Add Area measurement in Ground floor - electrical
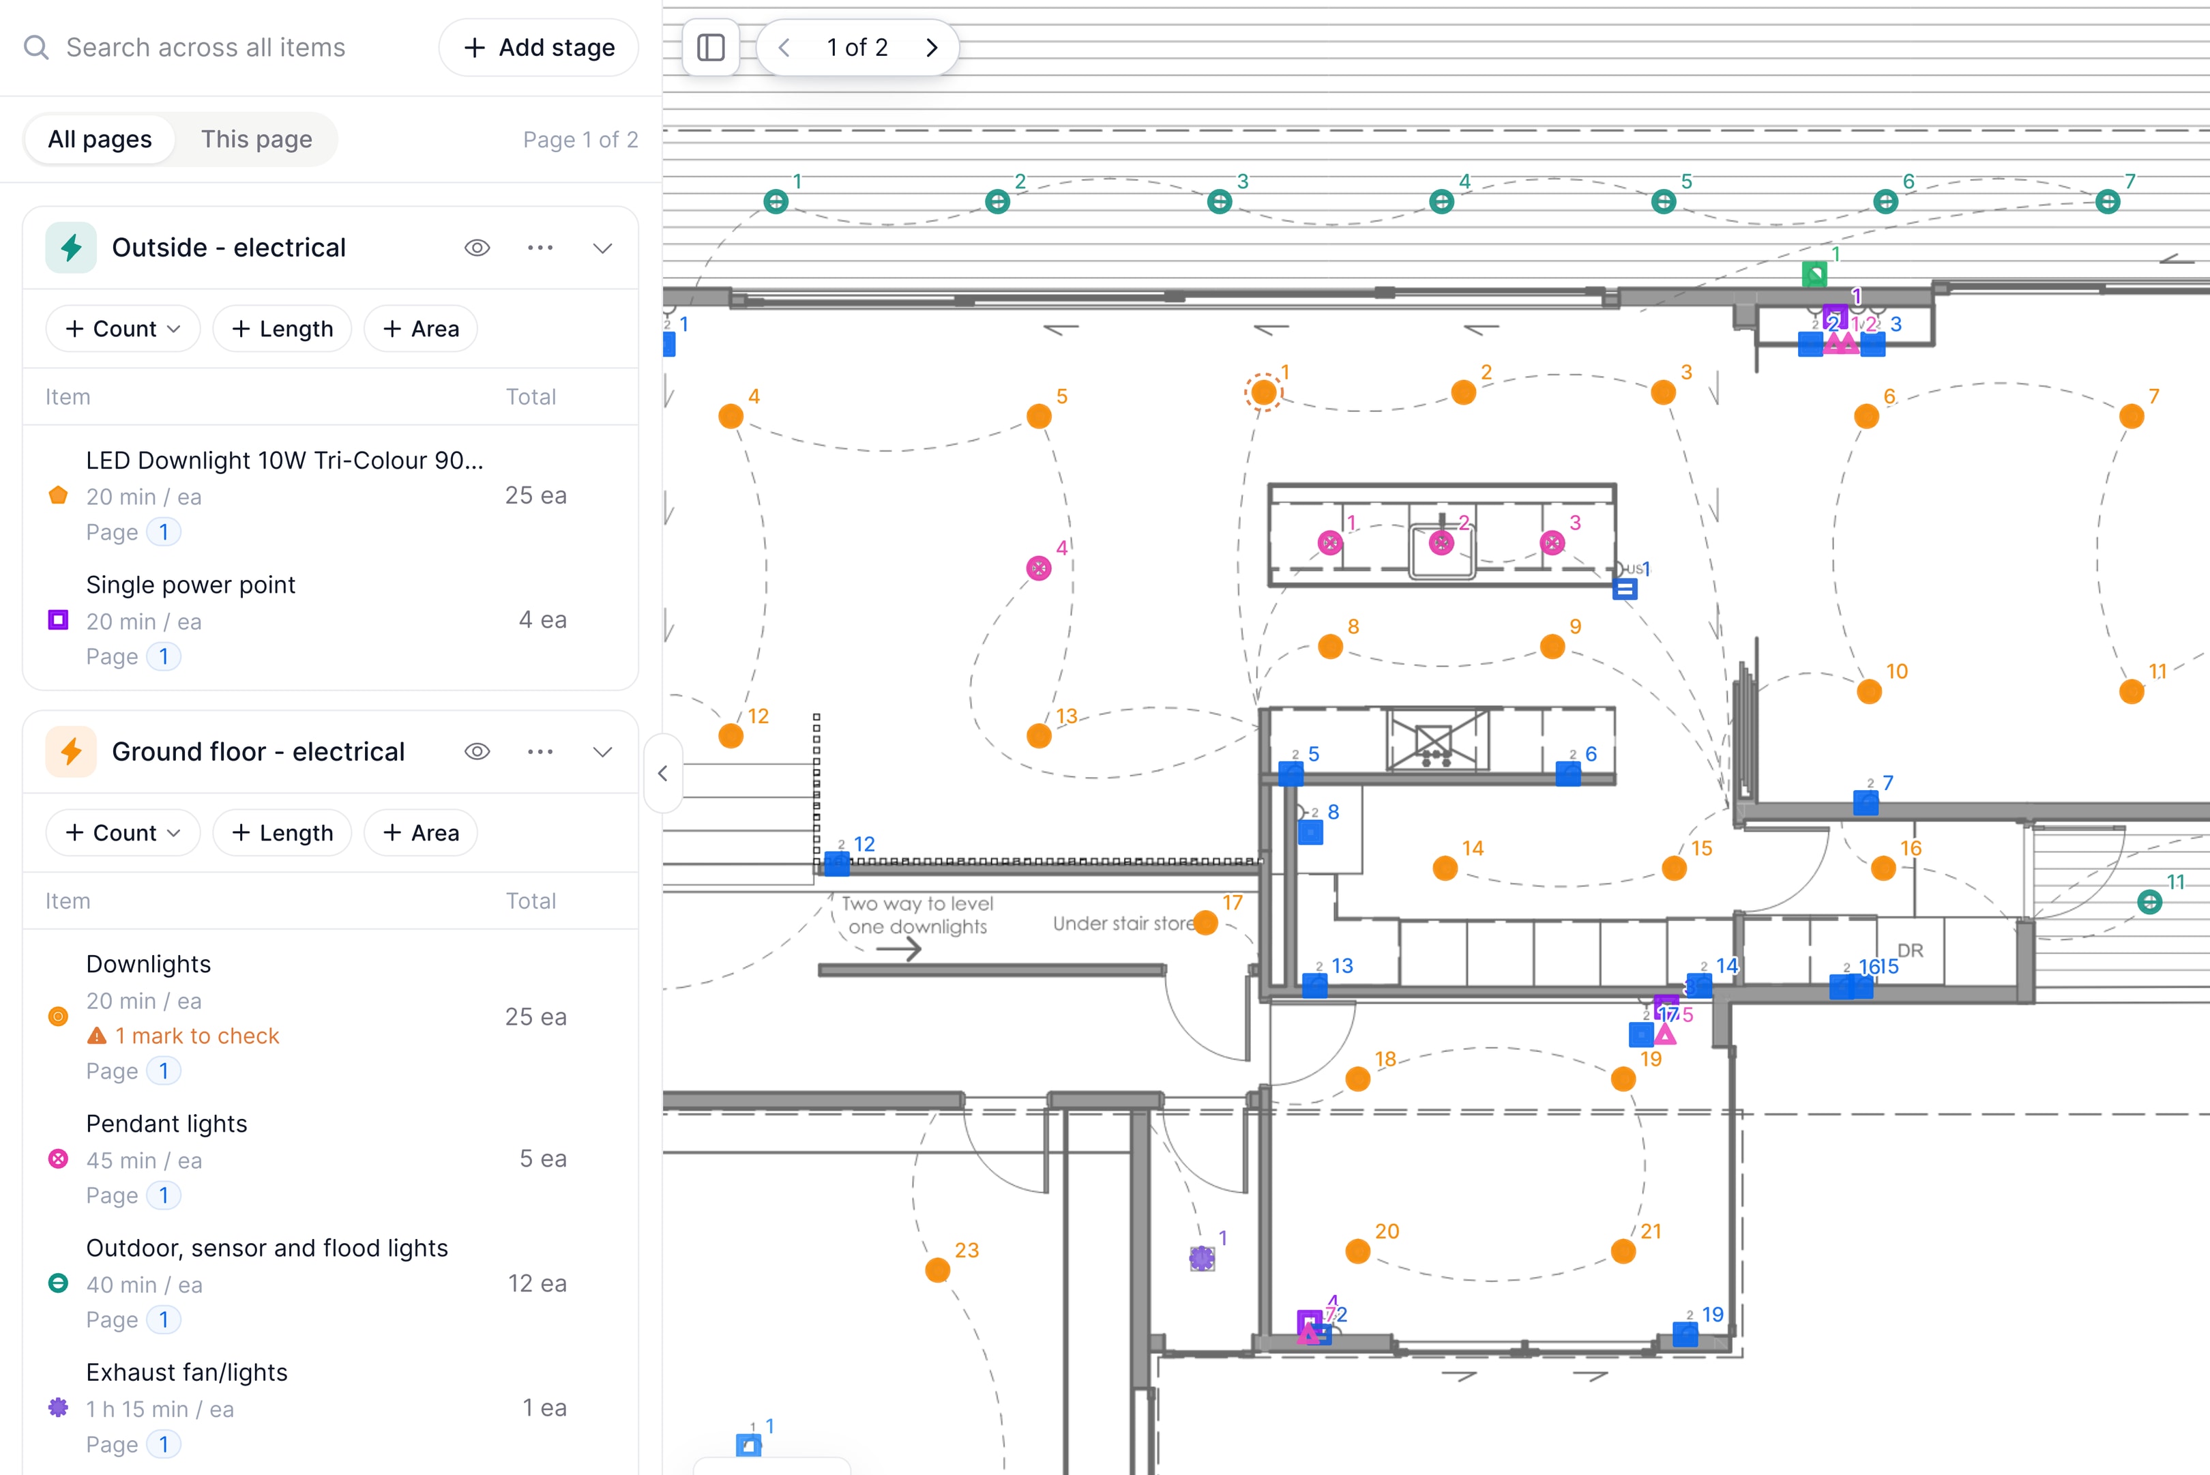 point(420,832)
